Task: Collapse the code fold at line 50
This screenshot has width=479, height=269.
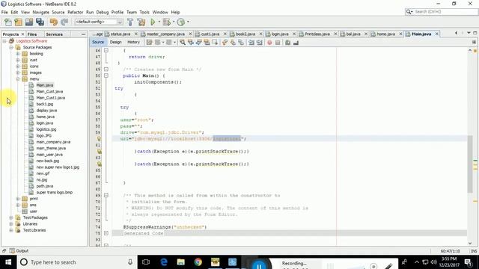Action: pos(106,75)
